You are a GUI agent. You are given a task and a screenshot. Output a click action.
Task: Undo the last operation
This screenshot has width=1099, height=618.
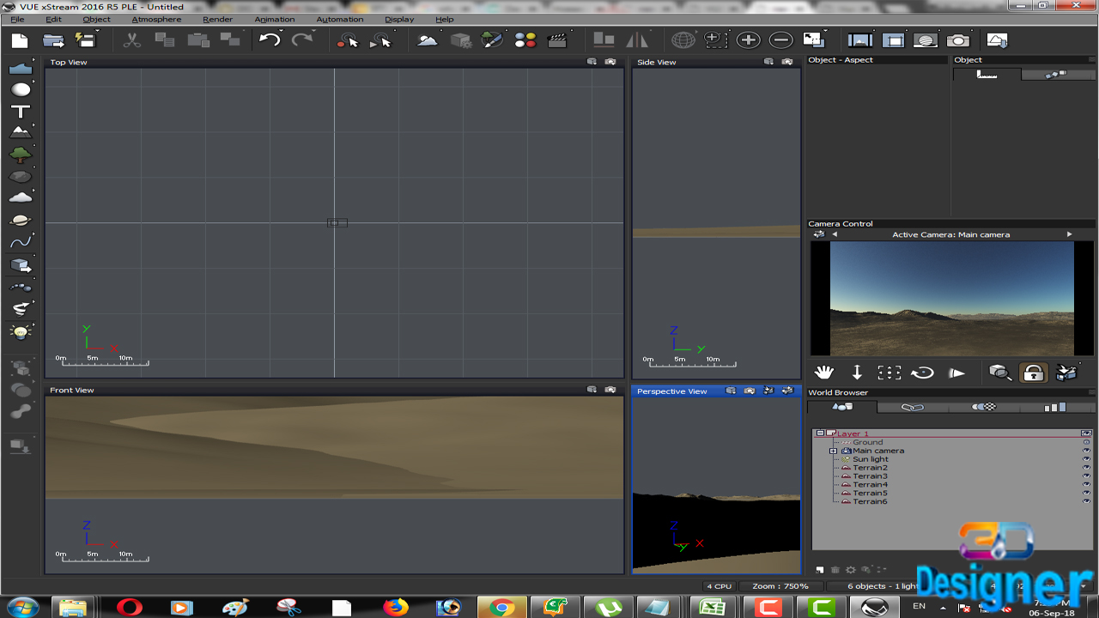point(270,40)
